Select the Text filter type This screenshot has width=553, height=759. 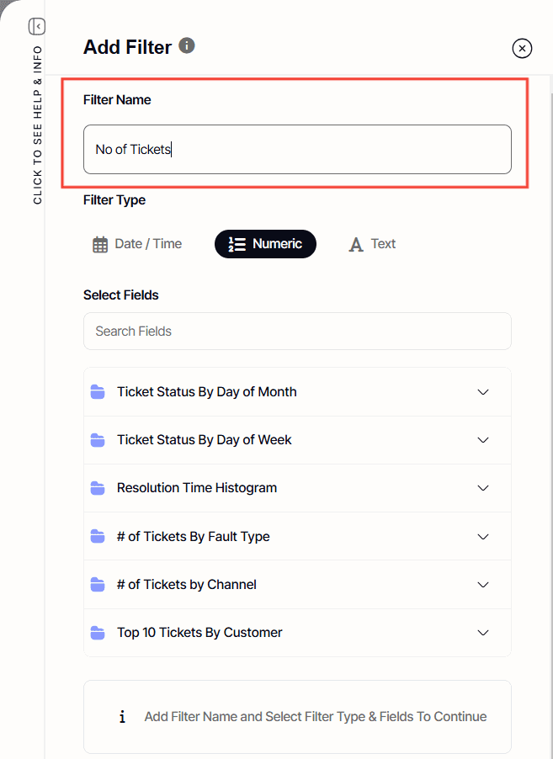click(372, 244)
